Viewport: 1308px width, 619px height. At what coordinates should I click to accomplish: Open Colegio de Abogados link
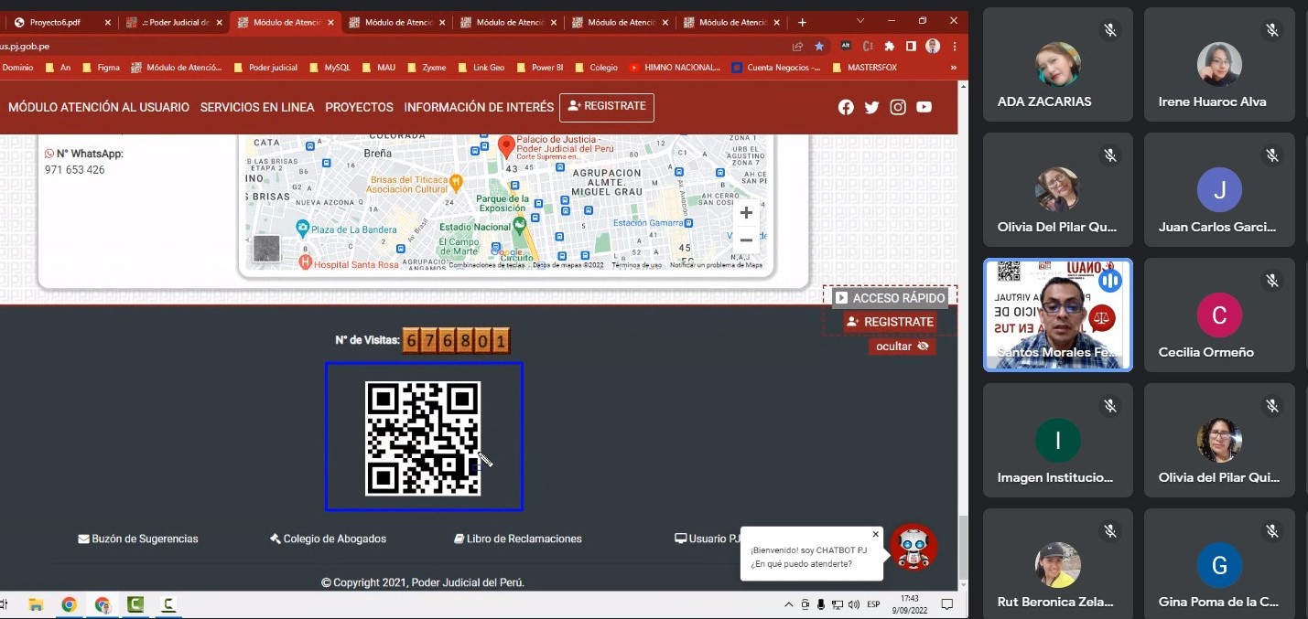tap(329, 539)
